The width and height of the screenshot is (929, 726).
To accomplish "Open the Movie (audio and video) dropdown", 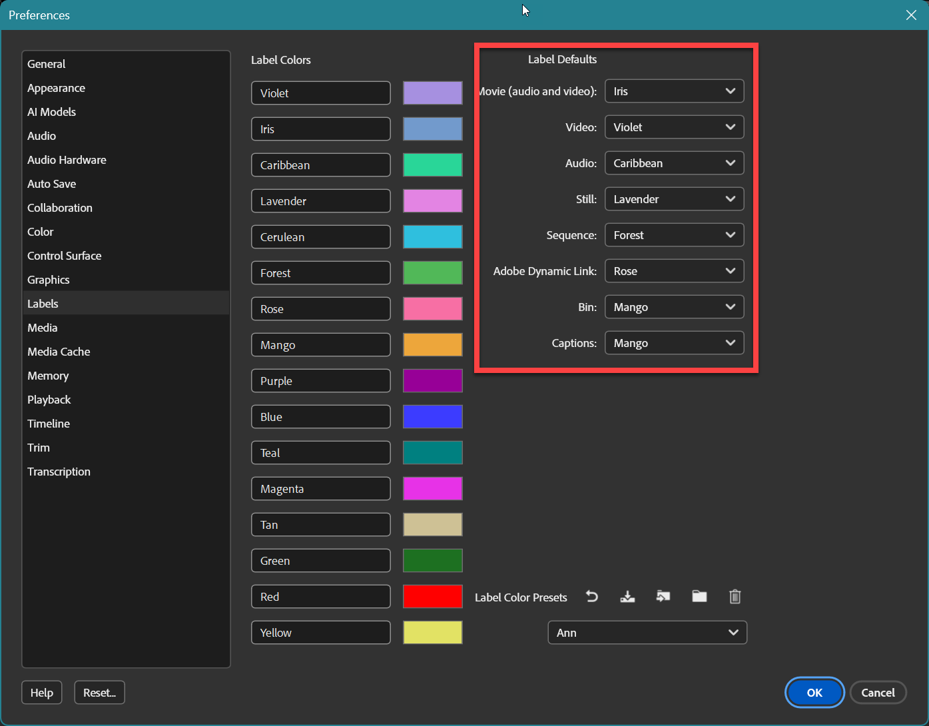I will click(674, 91).
